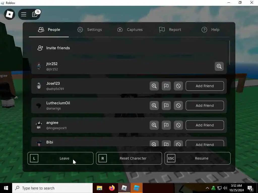Open Firefox from the taskbar

[112, 188]
